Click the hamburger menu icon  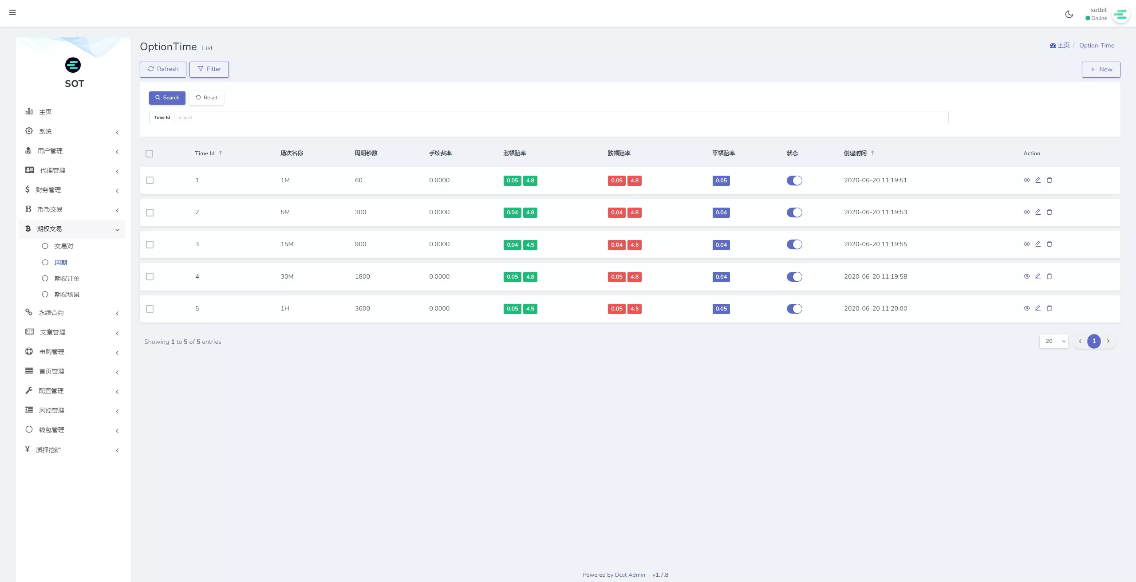12,12
